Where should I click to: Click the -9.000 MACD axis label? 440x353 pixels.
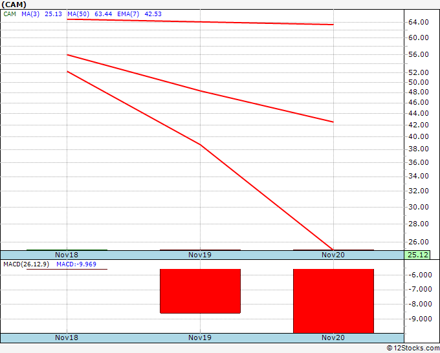point(420,319)
